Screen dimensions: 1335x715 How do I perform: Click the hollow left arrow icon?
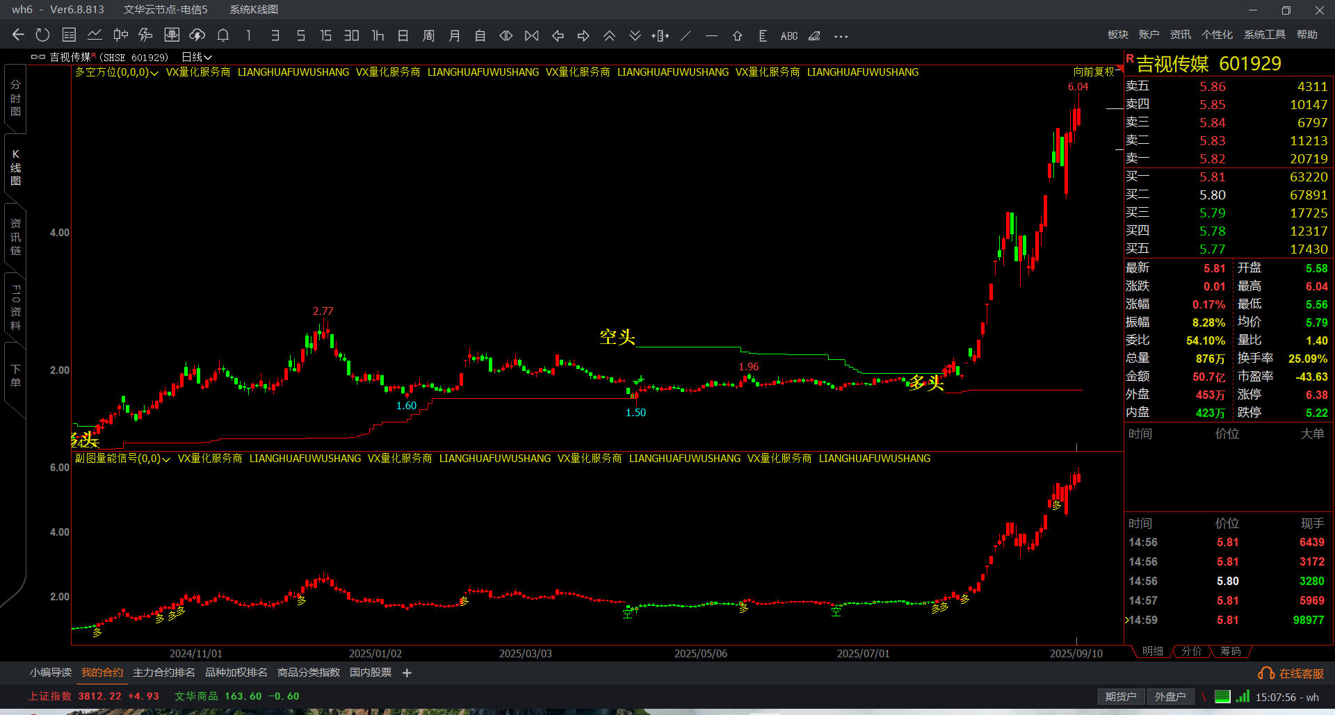(558, 35)
